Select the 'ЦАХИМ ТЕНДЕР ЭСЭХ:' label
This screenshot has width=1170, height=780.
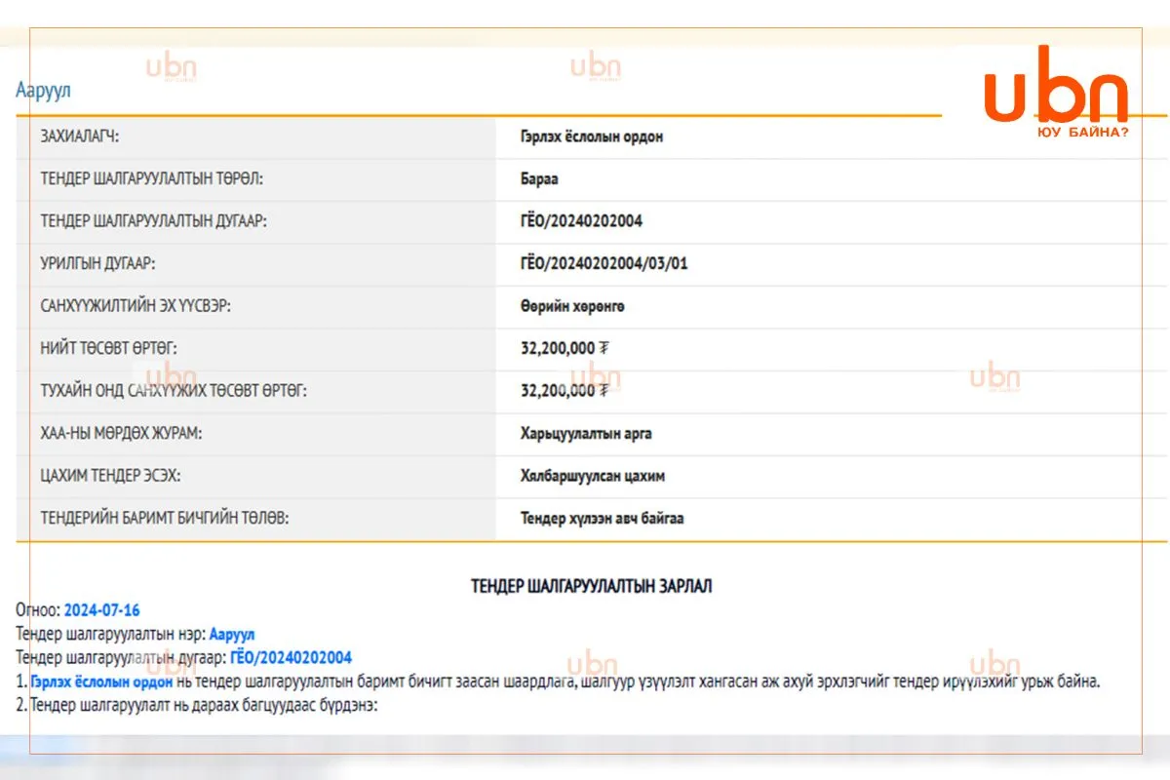click(110, 476)
